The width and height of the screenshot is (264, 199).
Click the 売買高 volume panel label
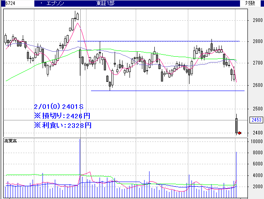tap(12, 141)
